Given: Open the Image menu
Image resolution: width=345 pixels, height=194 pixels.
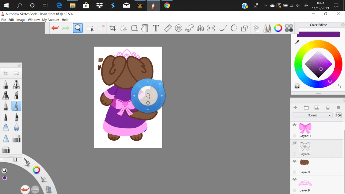Looking at the screenshot, I should tap(21, 20).
